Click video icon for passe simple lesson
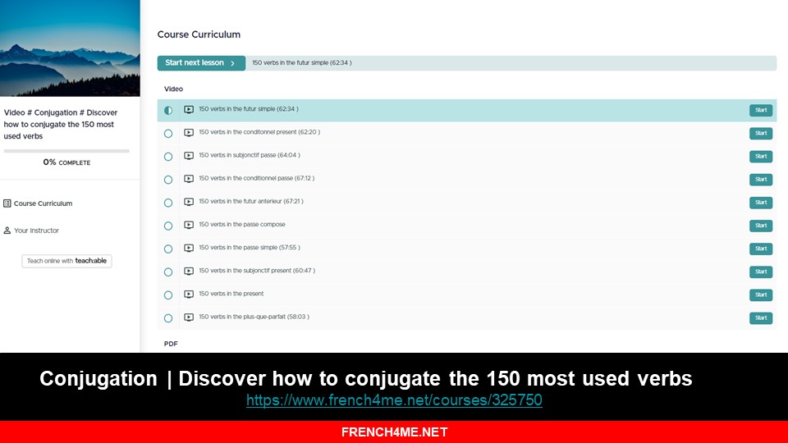The height and width of the screenshot is (443, 788). point(189,248)
